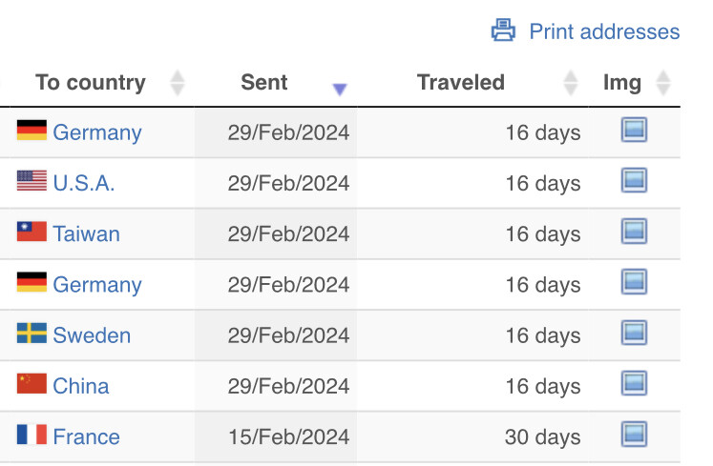713x466 pixels.
Task: Open image icon in Sweden row
Action: [634, 333]
